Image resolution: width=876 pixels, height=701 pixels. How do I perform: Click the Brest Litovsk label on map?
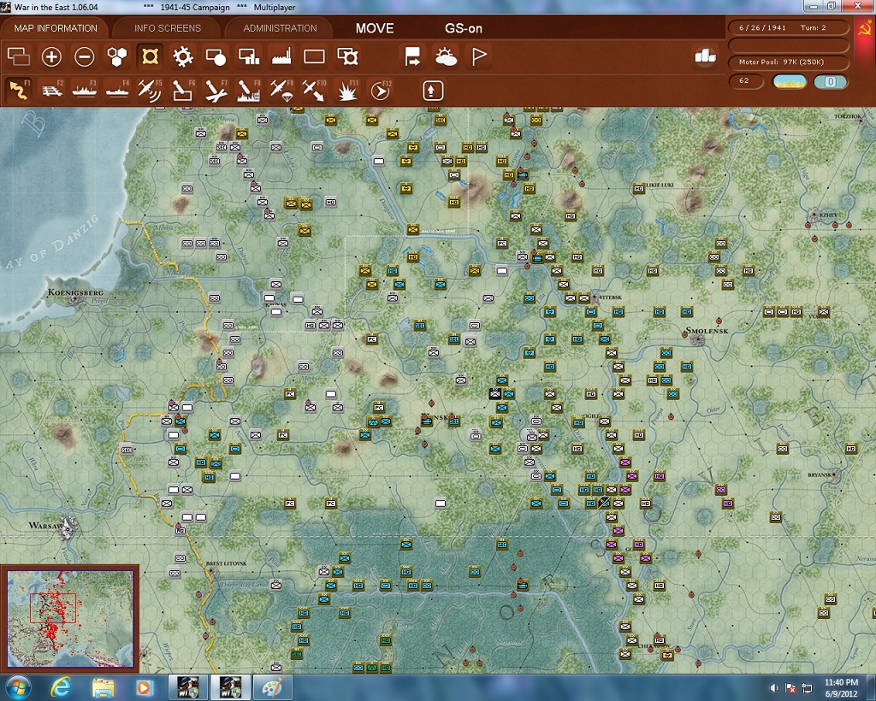(226, 563)
